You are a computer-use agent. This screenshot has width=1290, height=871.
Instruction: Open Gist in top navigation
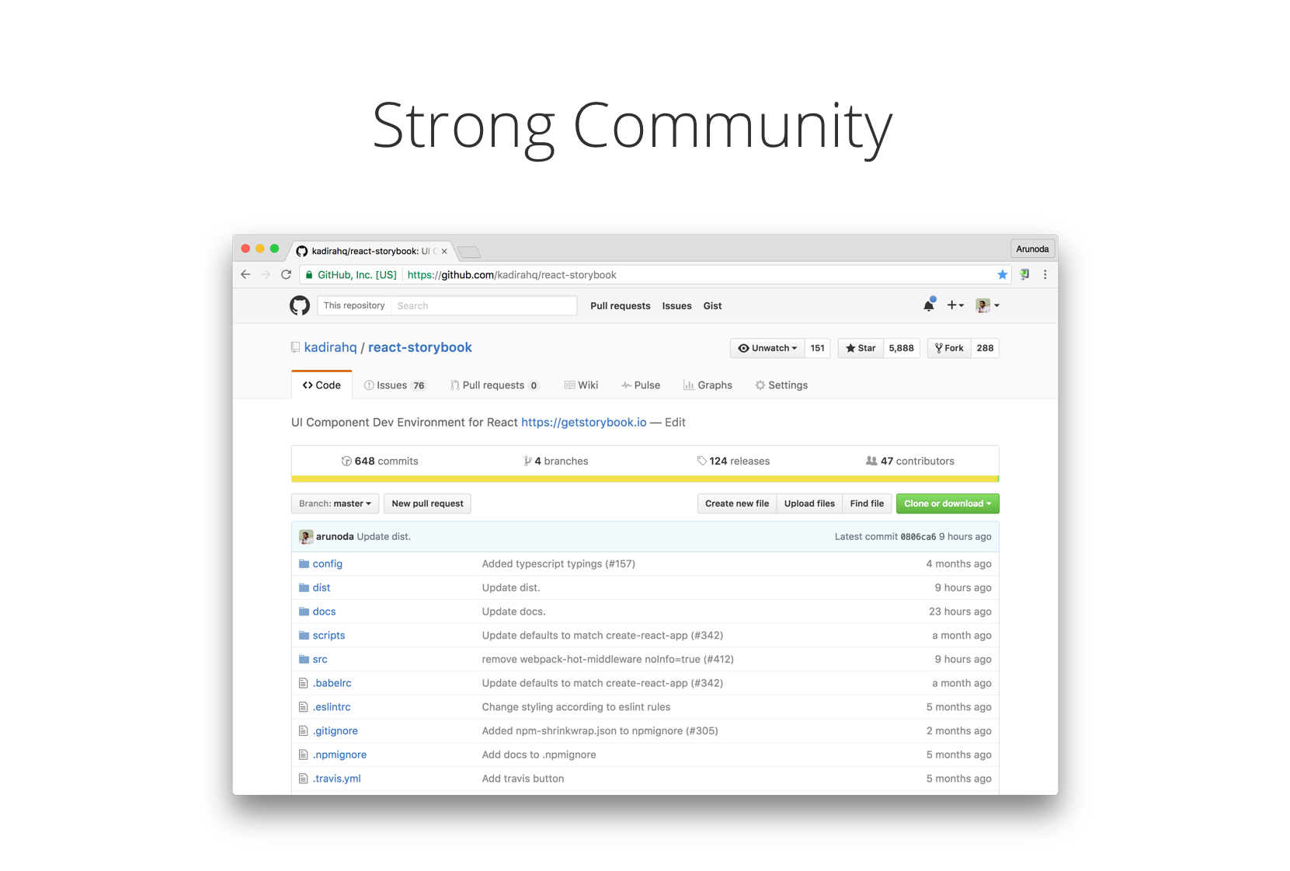tap(712, 306)
